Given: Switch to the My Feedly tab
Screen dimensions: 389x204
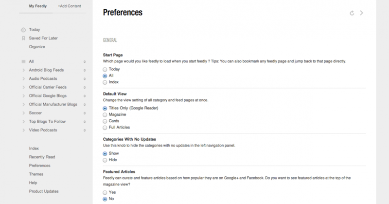Looking at the screenshot, I should (x=38, y=6).
